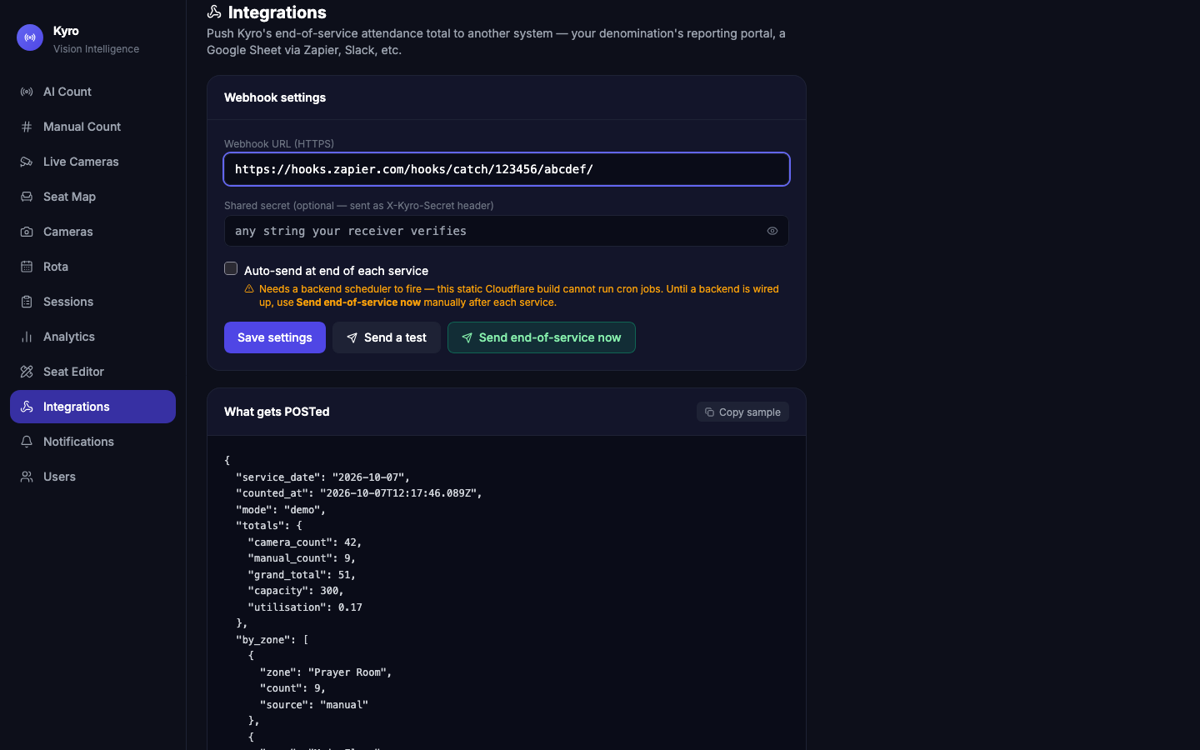The width and height of the screenshot is (1200, 750).
Task: Click the Save settings button
Action: pyautogui.click(x=275, y=337)
